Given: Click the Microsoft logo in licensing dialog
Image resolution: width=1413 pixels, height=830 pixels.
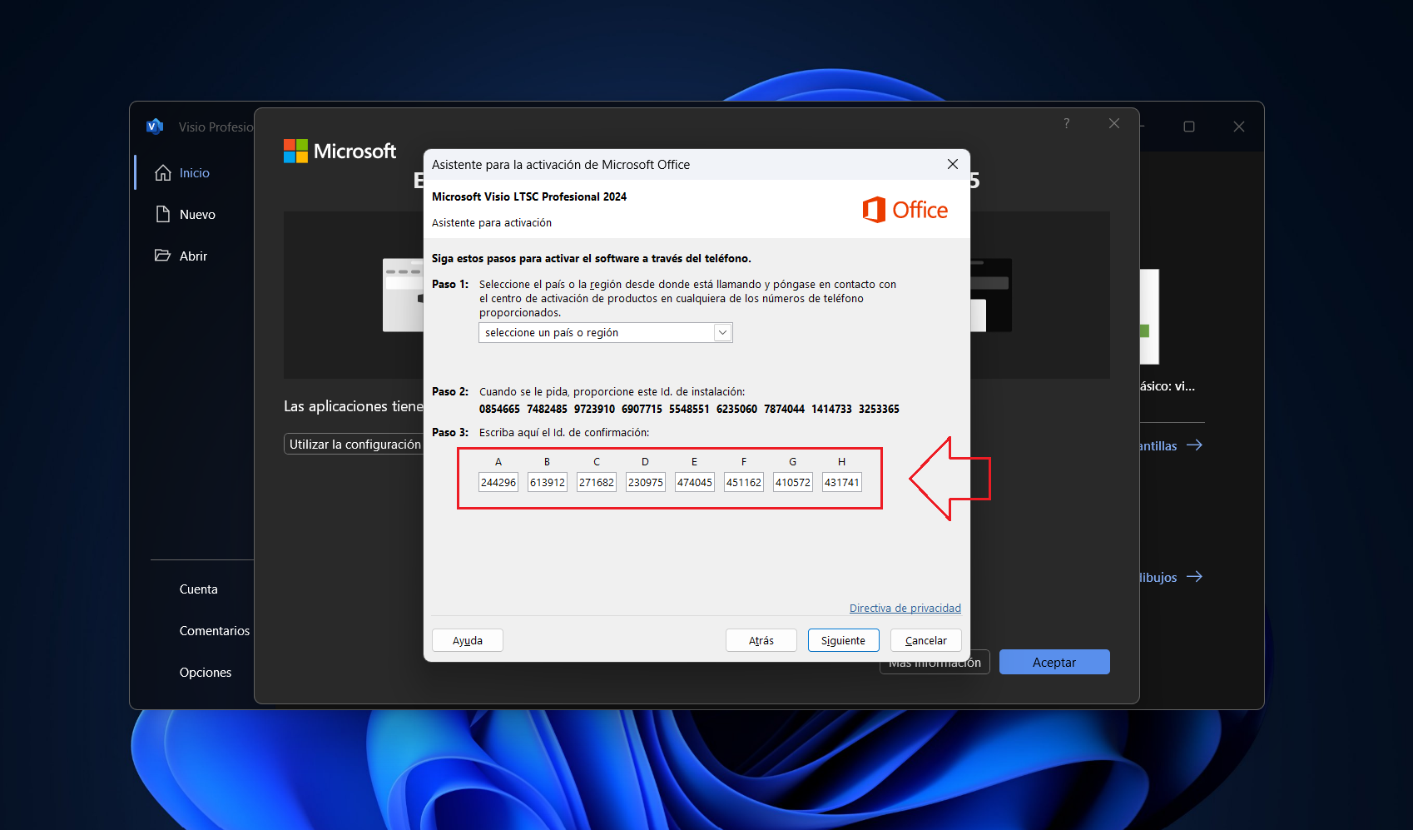Looking at the screenshot, I should click(x=340, y=151).
